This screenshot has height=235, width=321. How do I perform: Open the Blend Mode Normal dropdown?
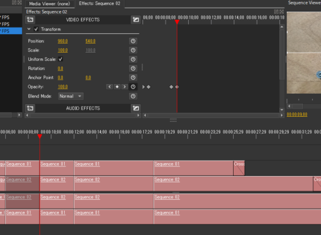point(71,96)
